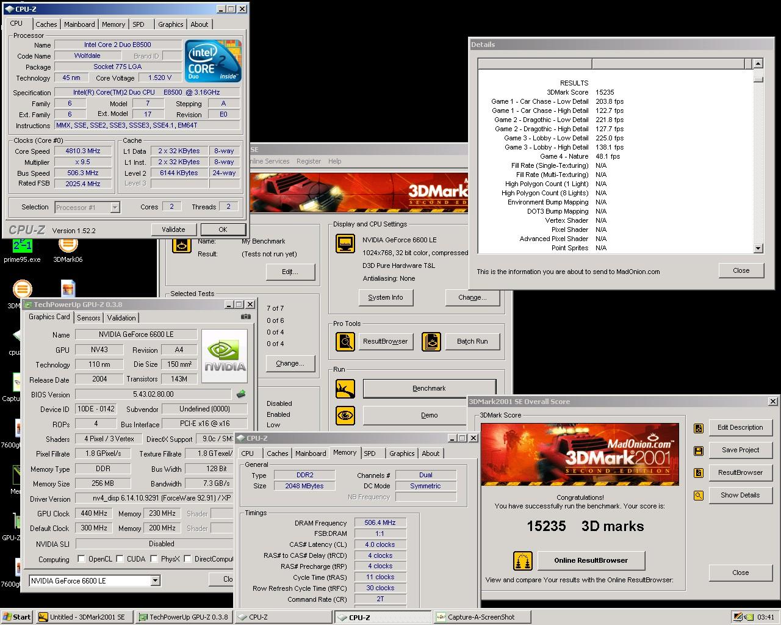781x625 pixels.
Task: Click the Demo eye icon
Action: (345, 415)
